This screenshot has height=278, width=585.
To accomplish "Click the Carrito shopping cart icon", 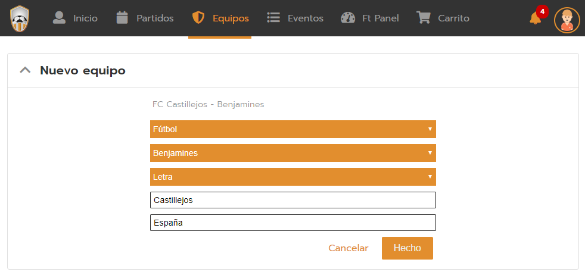I will pos(424,18).
